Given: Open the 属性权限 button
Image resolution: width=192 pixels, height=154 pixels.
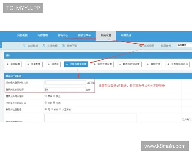Looking at the screenshot, I should pos(154,64).
